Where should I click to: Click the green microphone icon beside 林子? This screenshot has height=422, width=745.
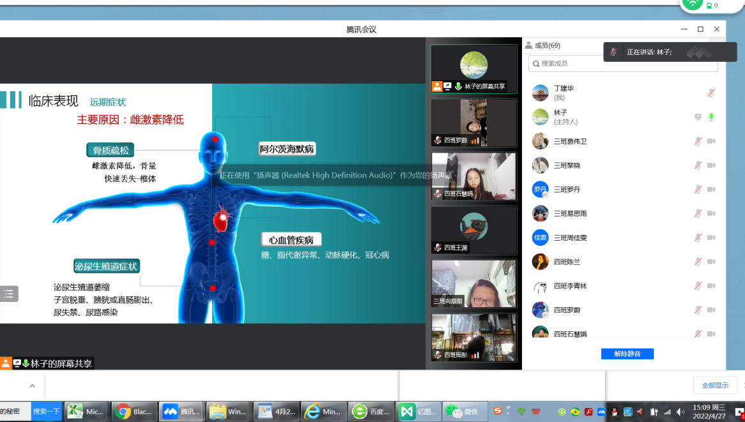711,117
